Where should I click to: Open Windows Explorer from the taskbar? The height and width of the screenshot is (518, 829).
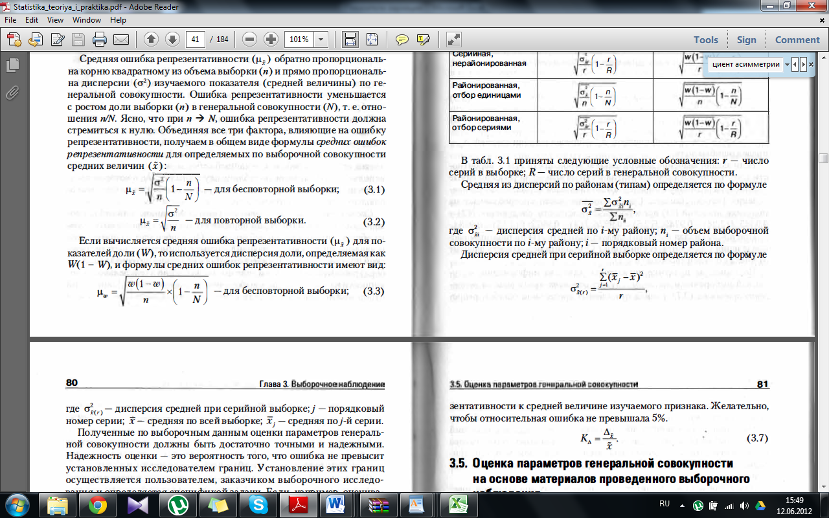click(x=57, y=504)
